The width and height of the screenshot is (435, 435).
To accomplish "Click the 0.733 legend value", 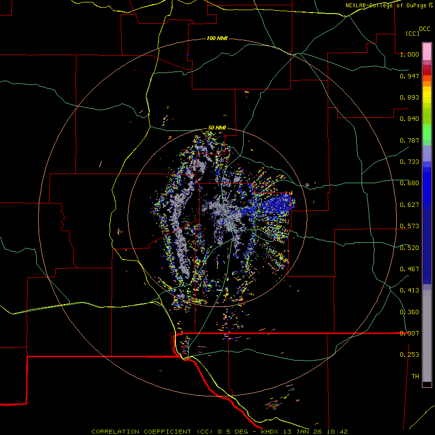I will [x=409, y=162].
